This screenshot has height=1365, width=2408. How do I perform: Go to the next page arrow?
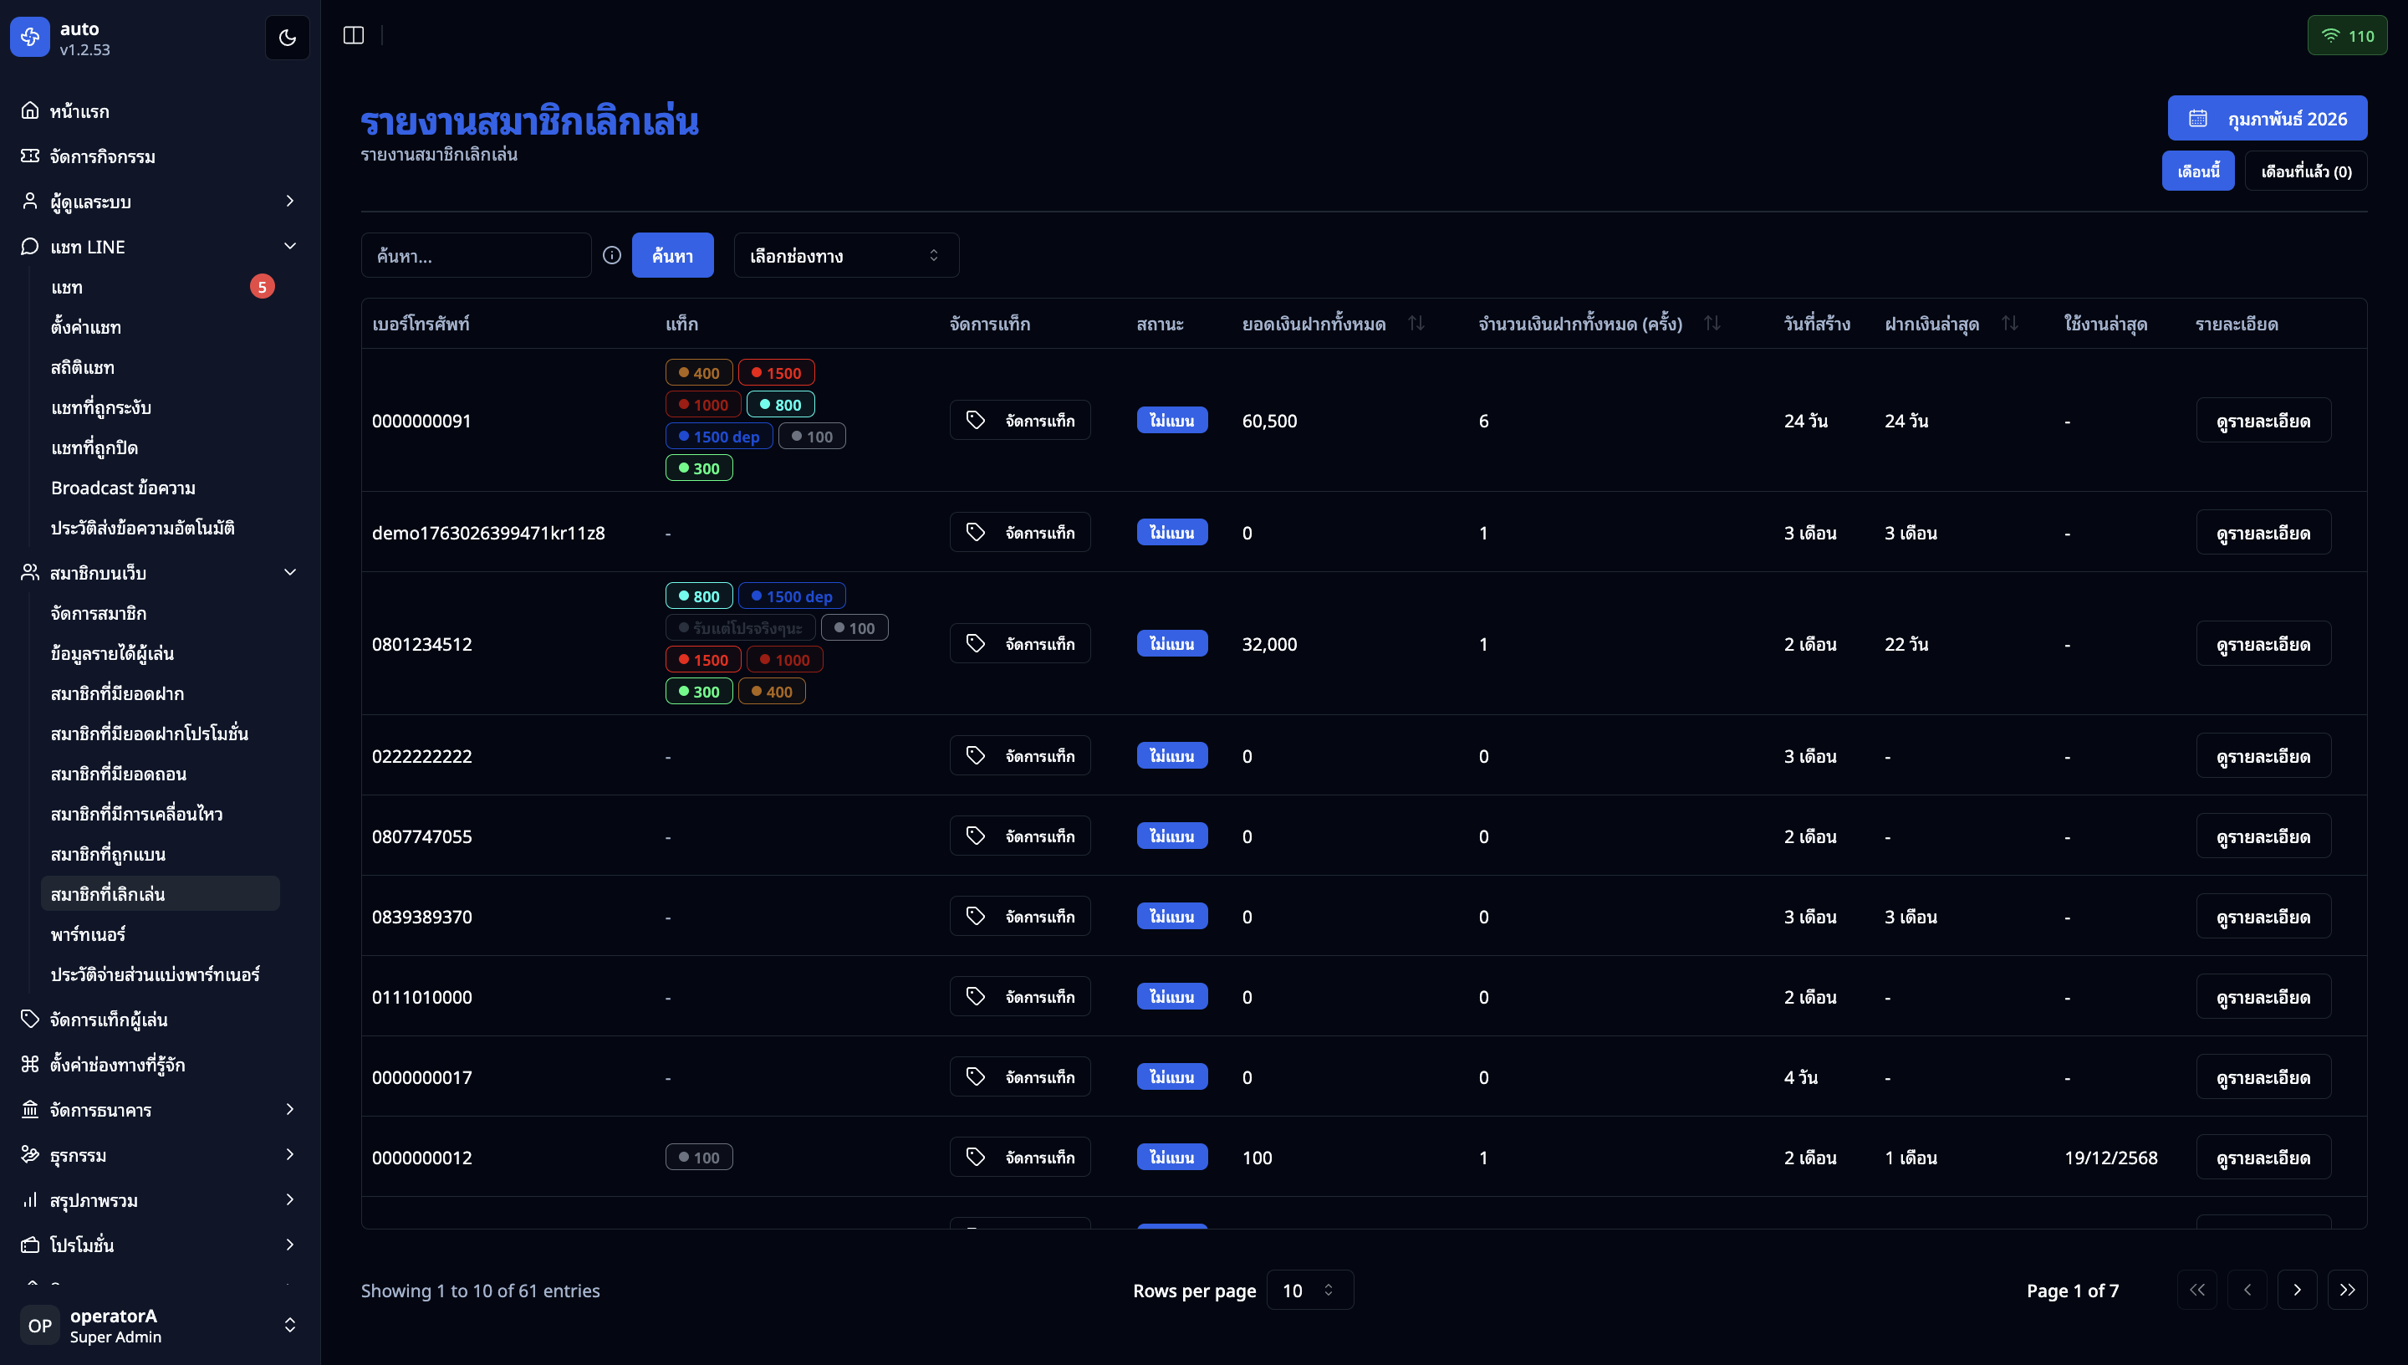click(2297, 1290)
